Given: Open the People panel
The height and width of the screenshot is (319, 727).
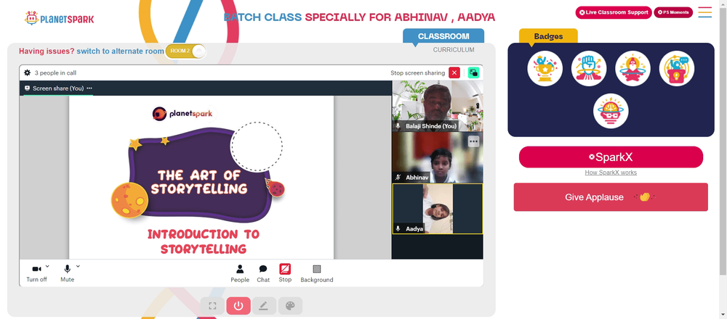Looking at the screenshot, I should (x=240, y=273).
